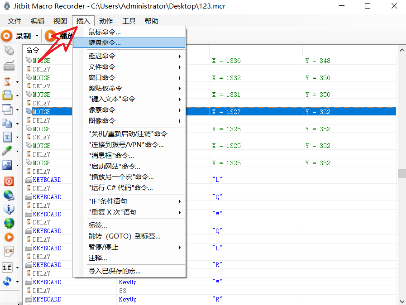Click the hourglass delay icon in sidebar
This screenshot has width=406, height=305.
7,82
